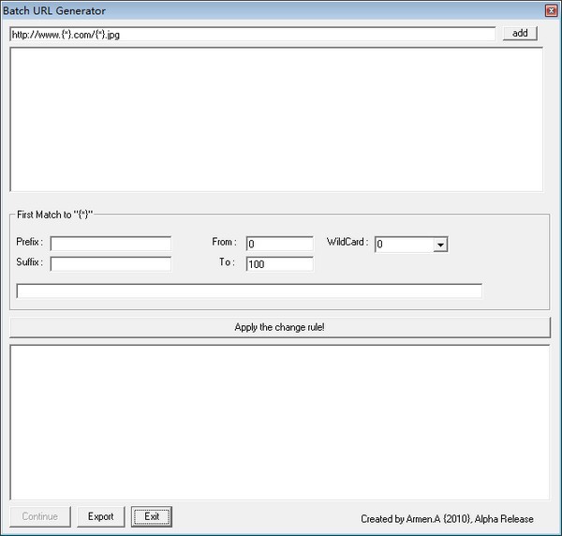Click the WildCard combo box value
The image size is (562, 536).
click(x=404, y=245)
